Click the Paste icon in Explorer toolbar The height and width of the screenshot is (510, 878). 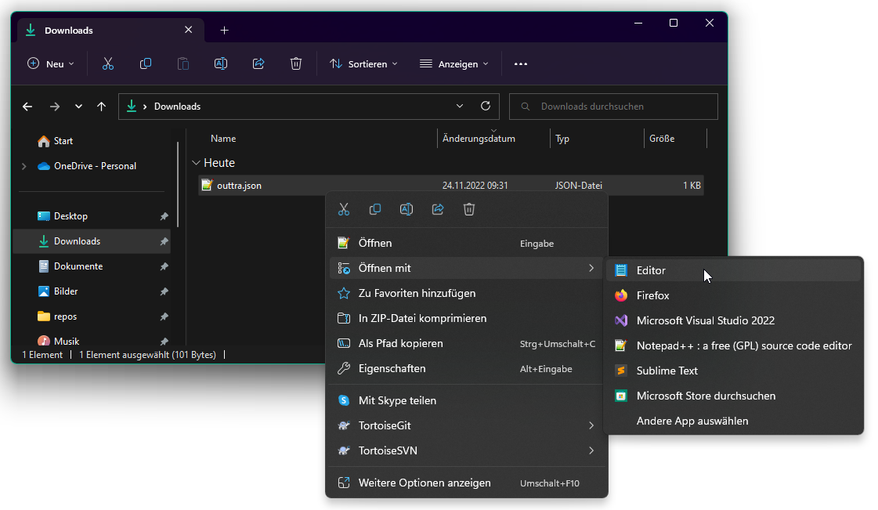[x=183, y=63]
